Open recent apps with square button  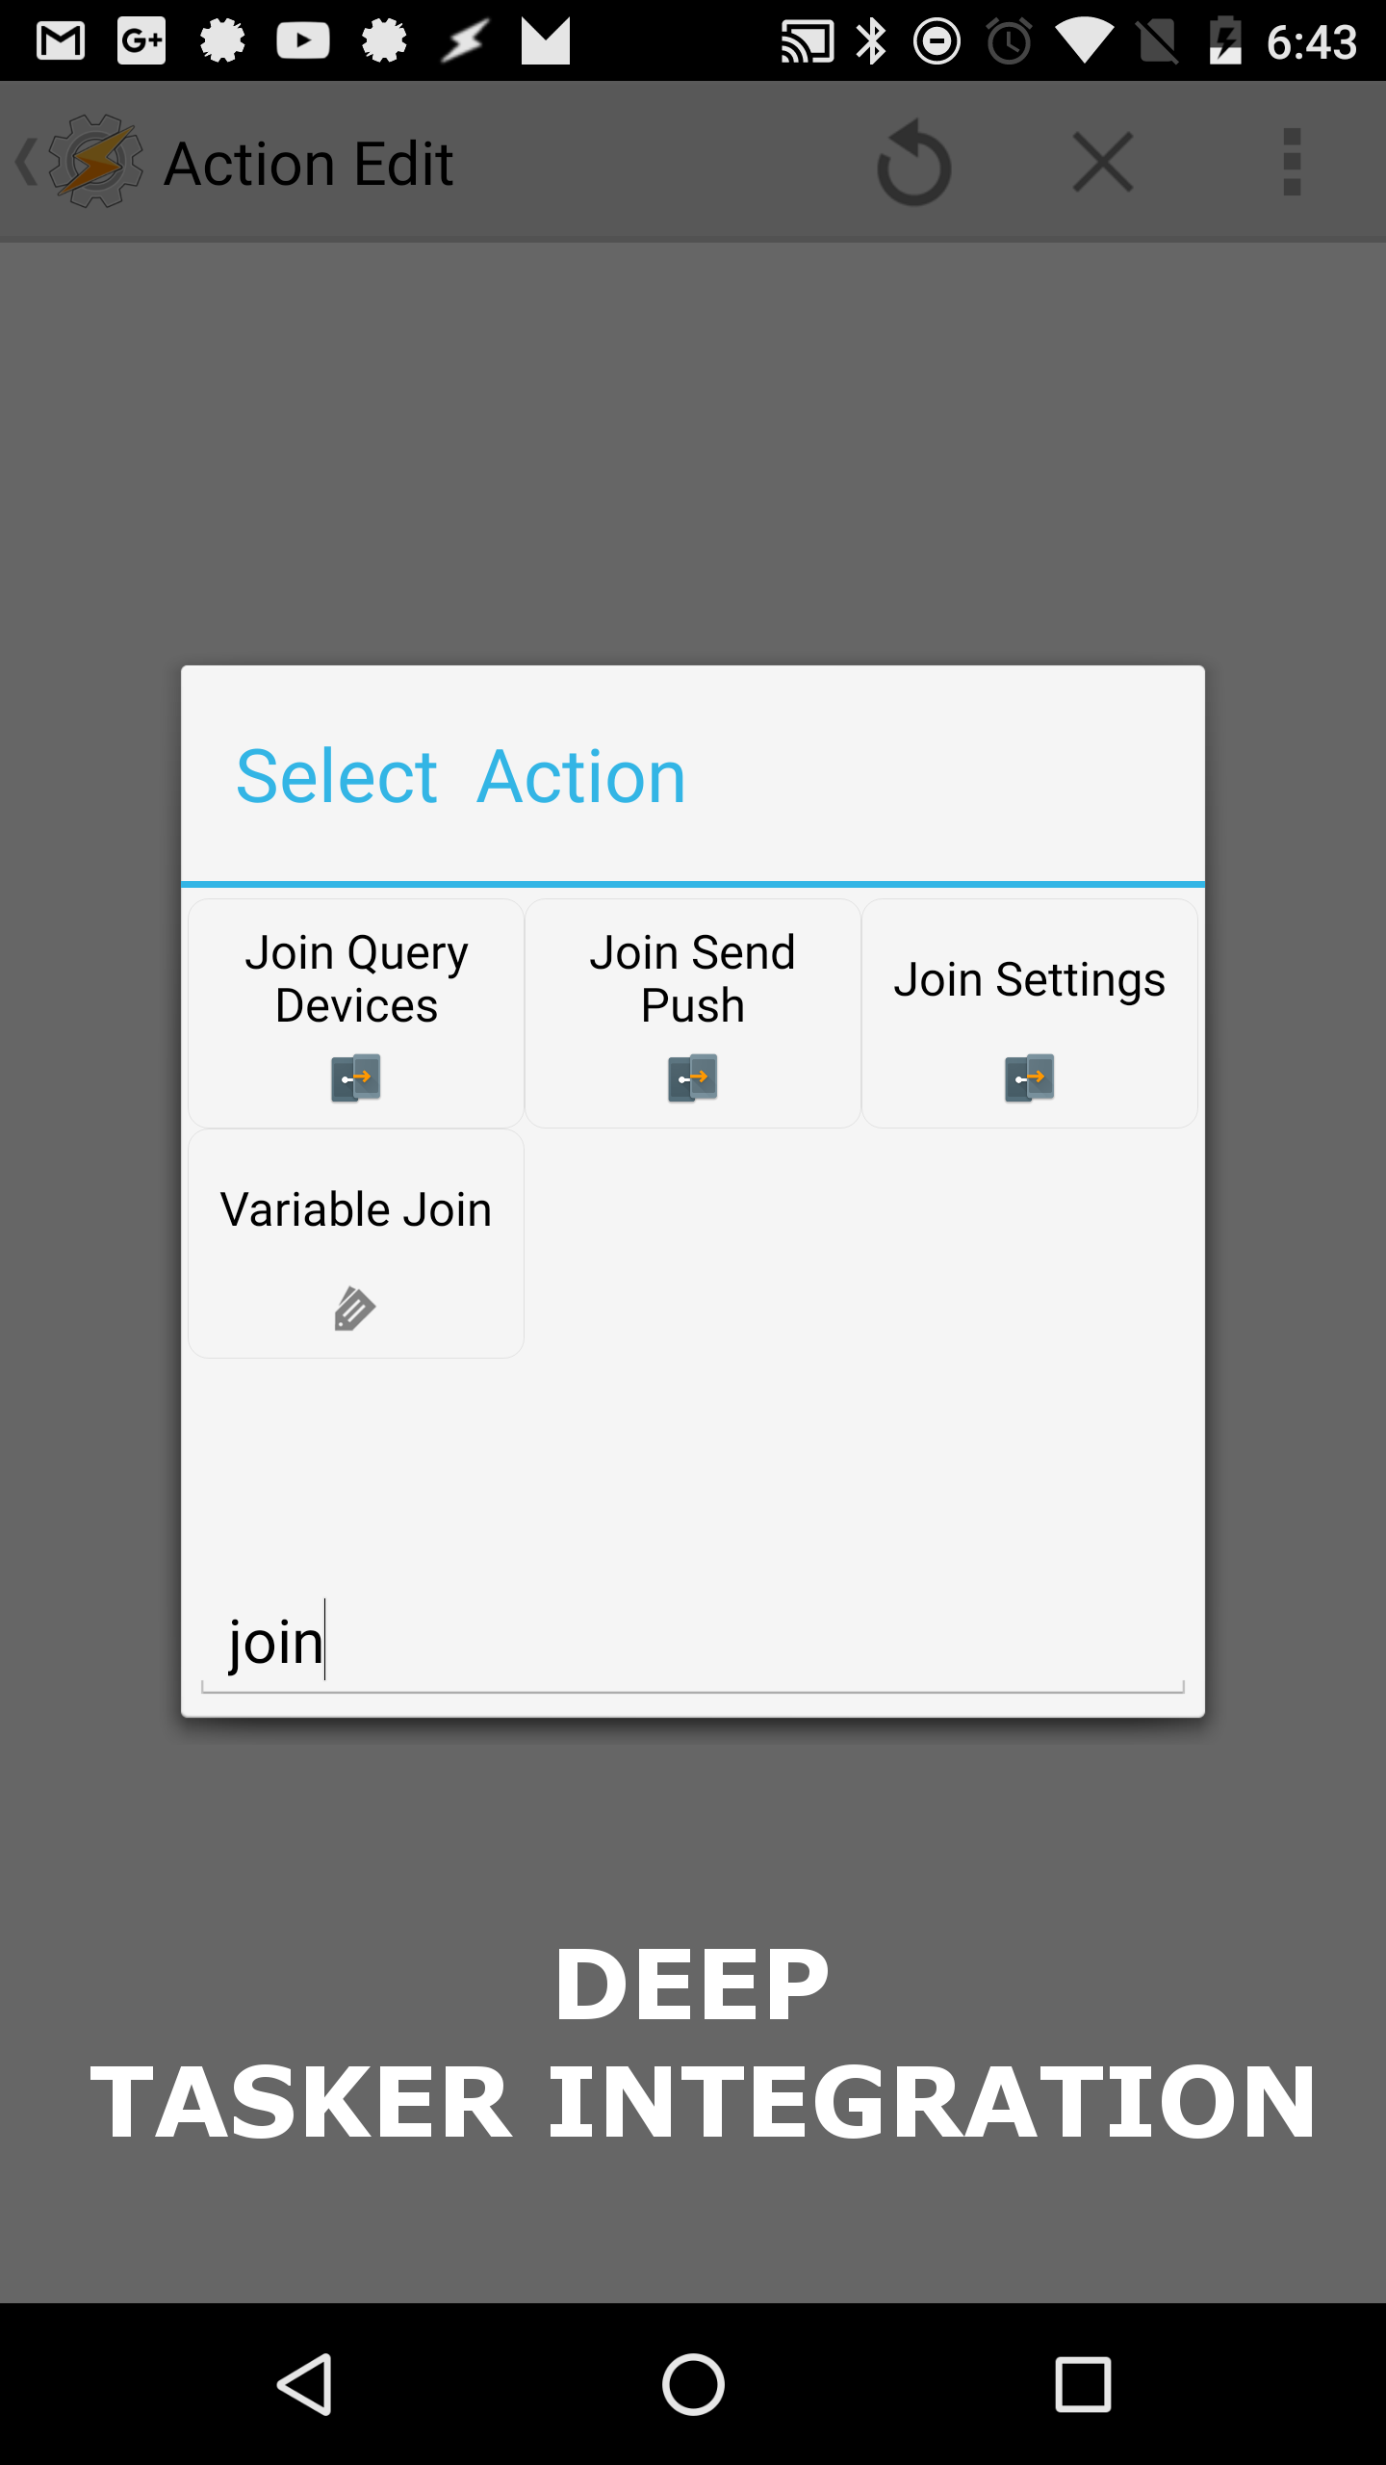pyautogui.click(x=1083, y=2384)
